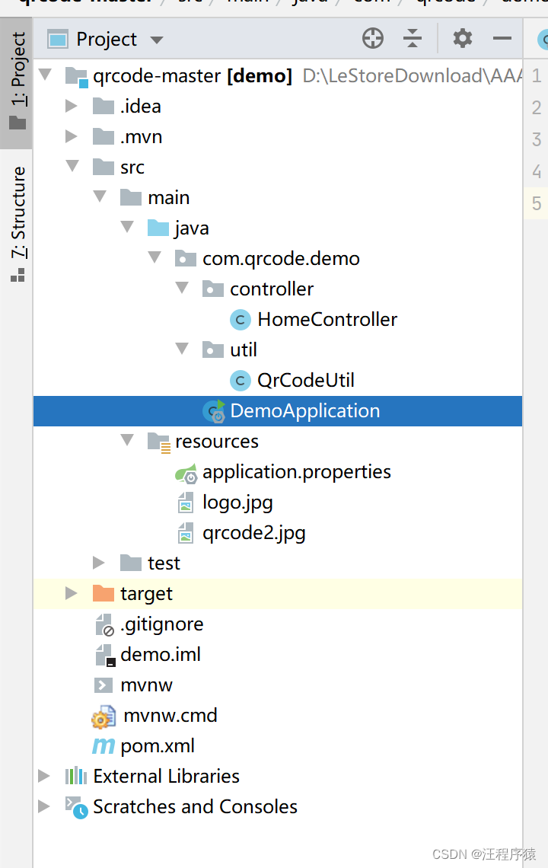Click the application.properties Spring leaf icon
The height and width of the screenshot is (868, 548).
coord(186,474)
